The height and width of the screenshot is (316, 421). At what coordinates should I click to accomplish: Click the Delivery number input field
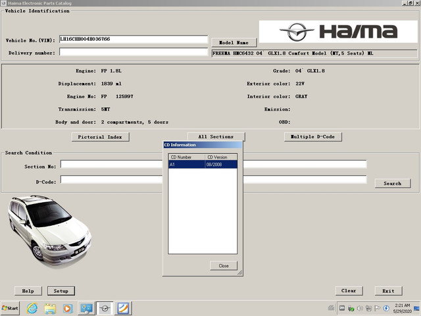pos(134,52)
